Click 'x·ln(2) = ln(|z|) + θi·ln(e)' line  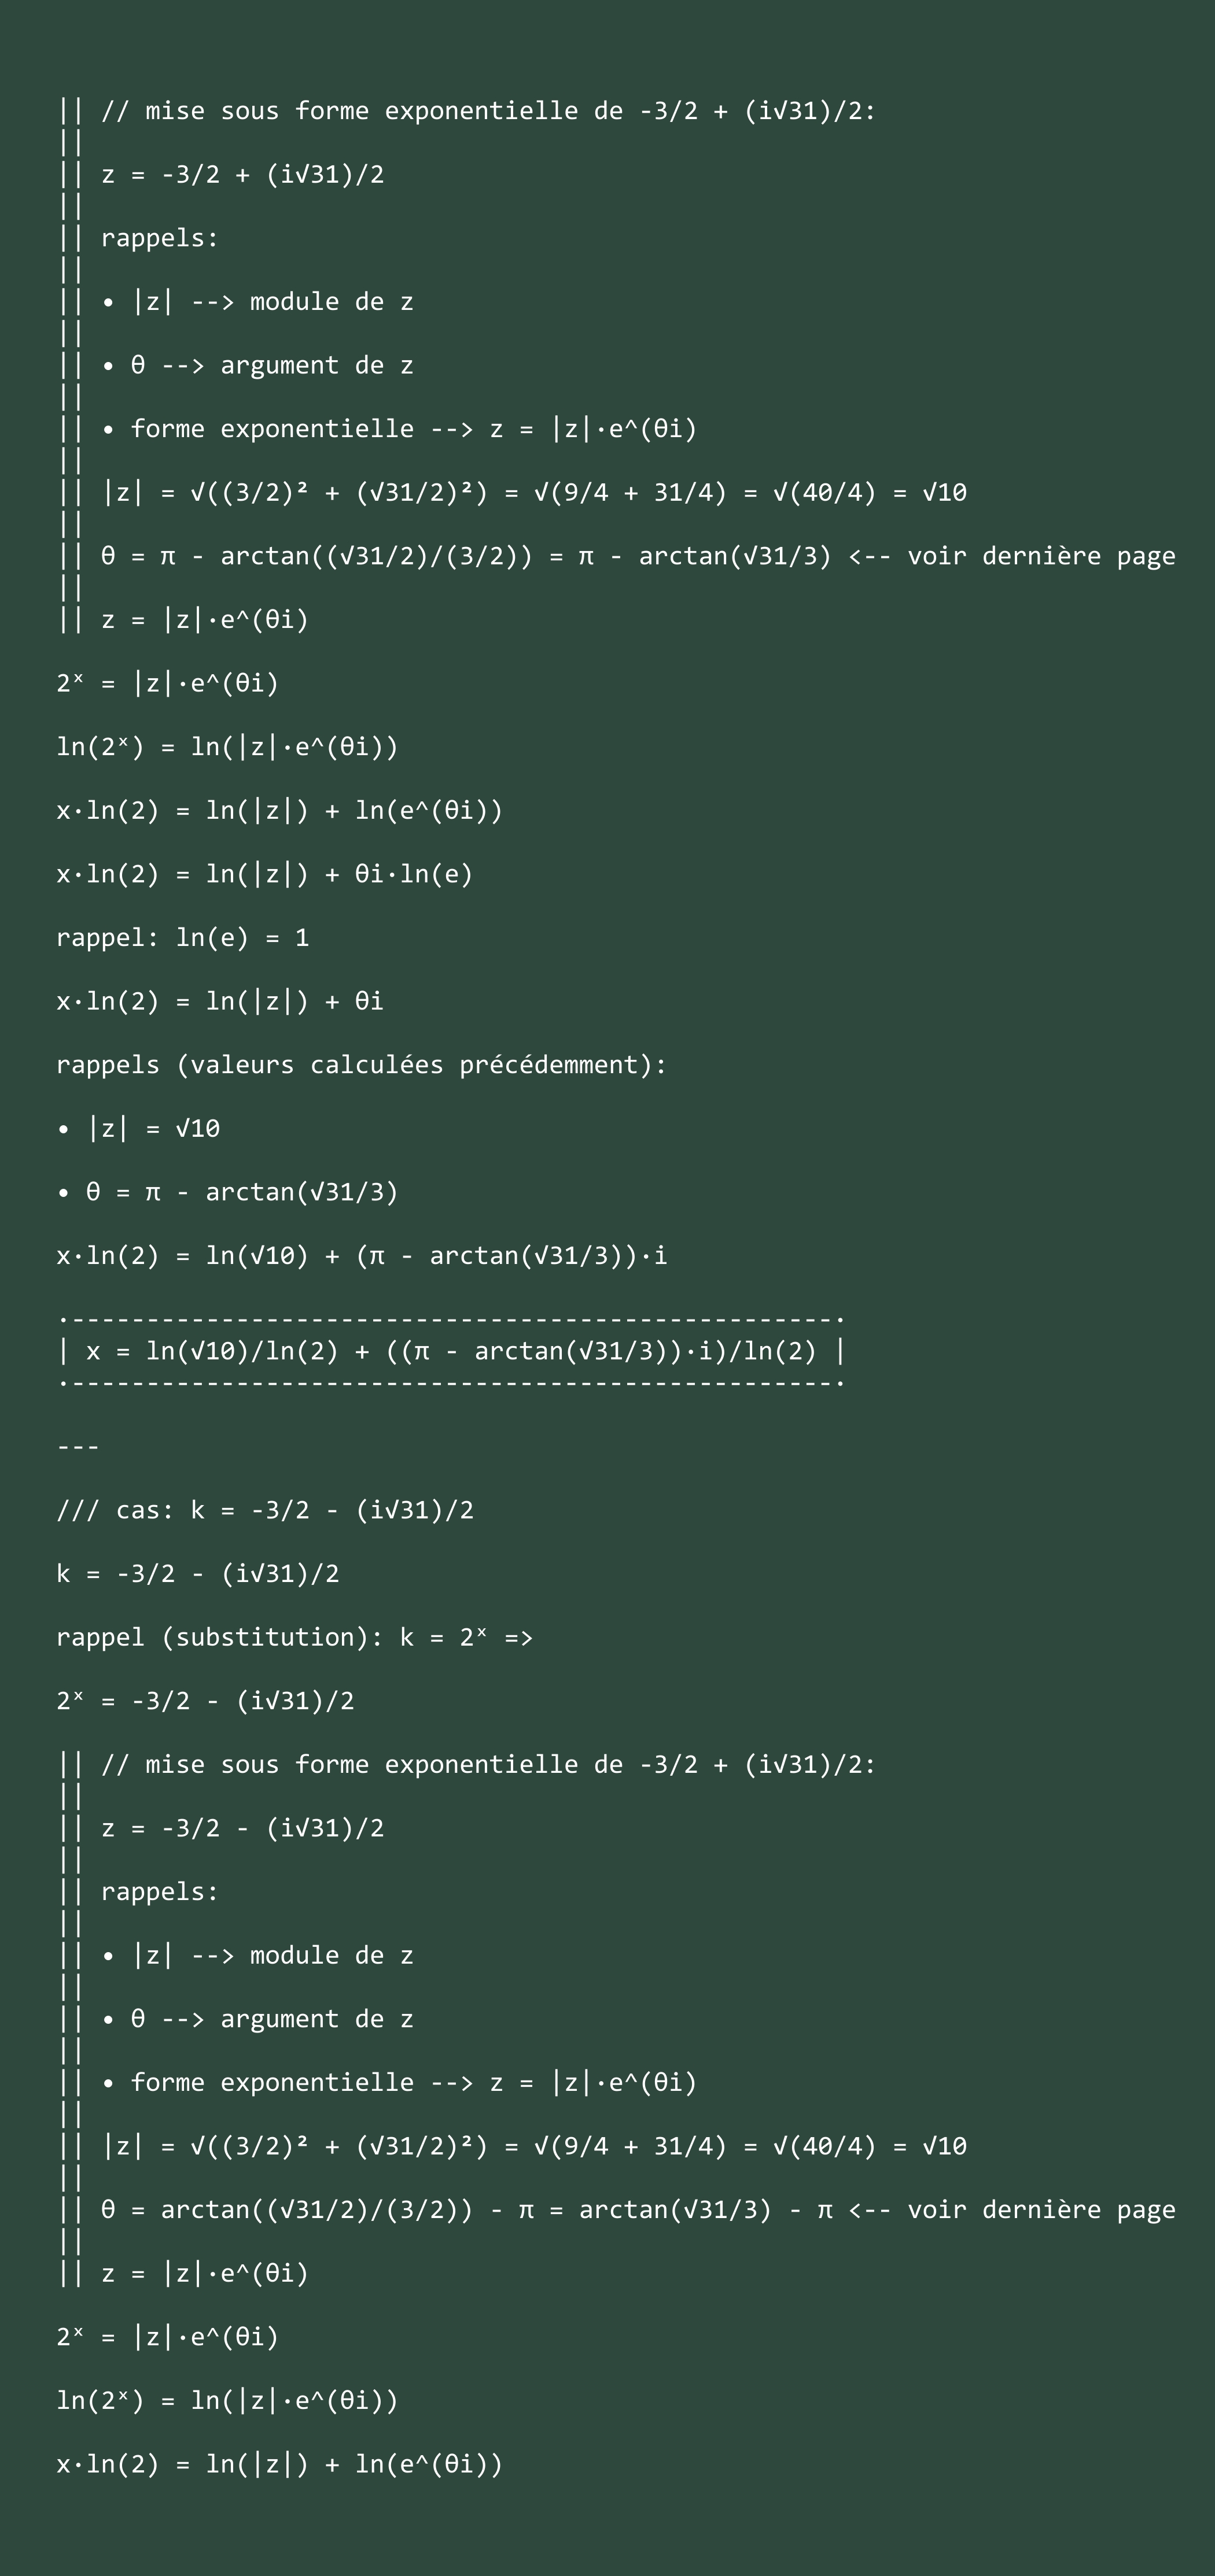tap(264, 874)
